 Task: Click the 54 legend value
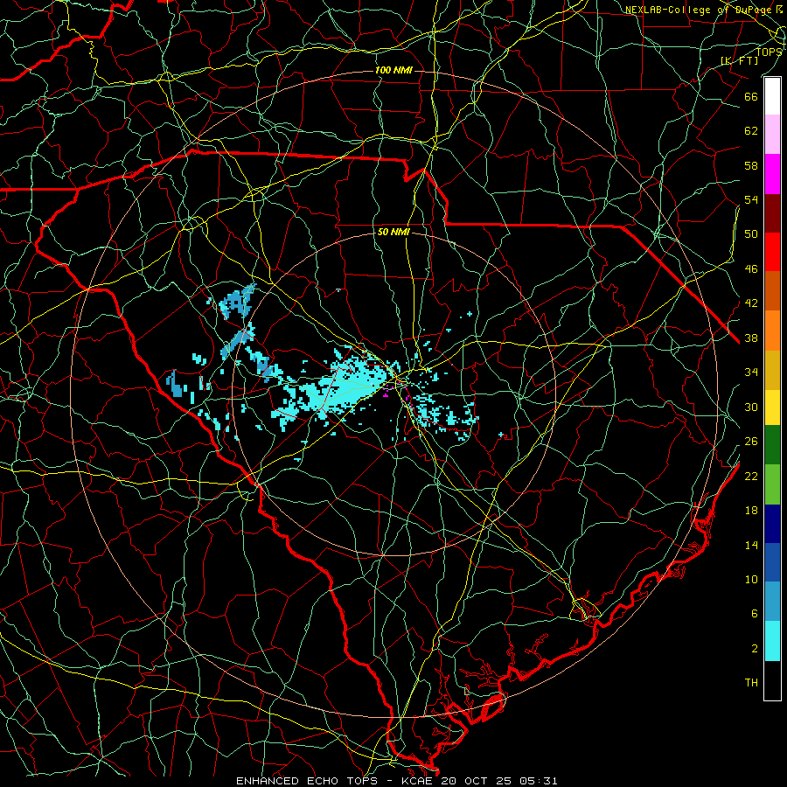point(751,199)
